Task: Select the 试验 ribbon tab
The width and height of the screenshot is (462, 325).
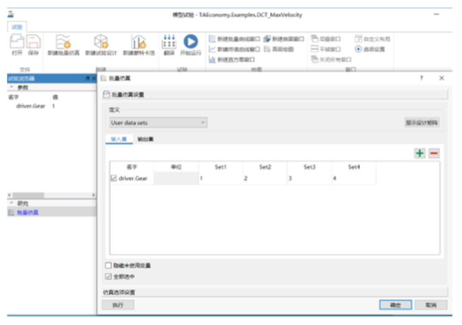Action: coord(17,27)
